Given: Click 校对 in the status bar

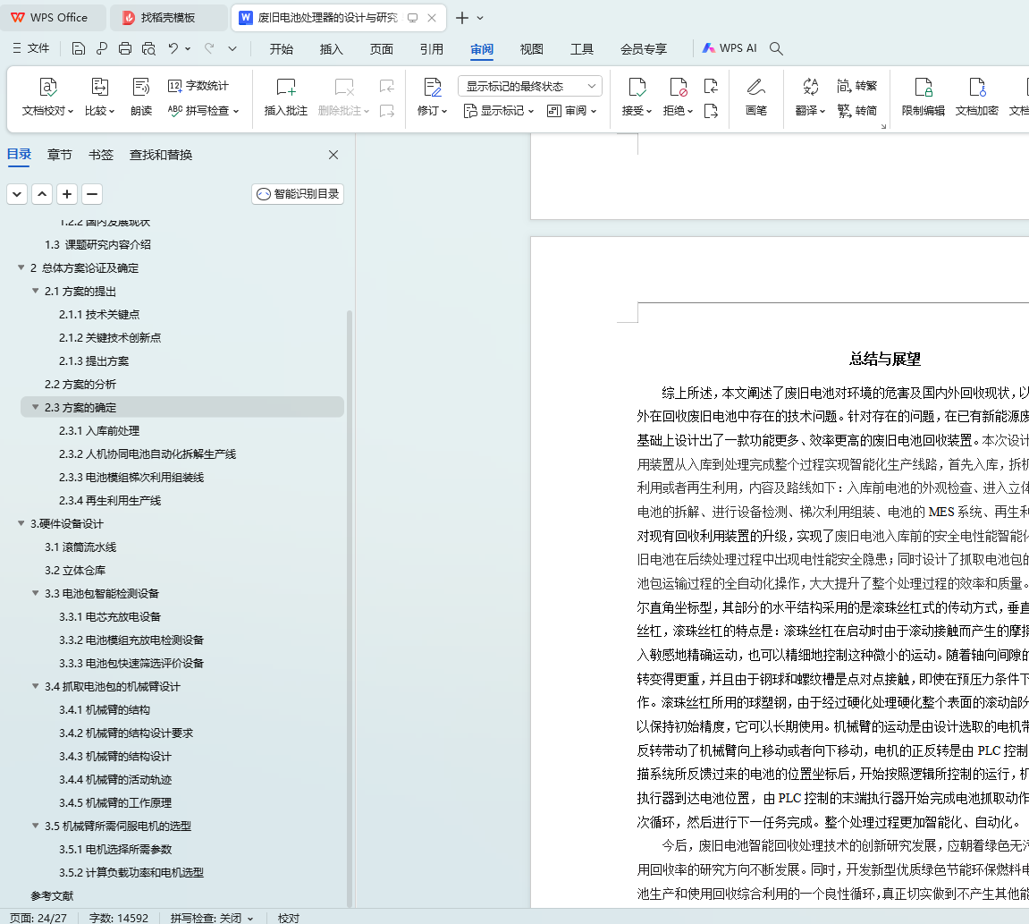Looking at the screenshot, I should 289,918.
